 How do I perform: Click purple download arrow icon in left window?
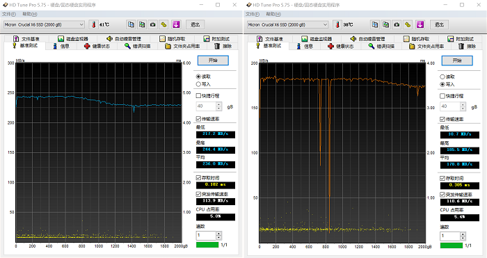click(176, 24)
